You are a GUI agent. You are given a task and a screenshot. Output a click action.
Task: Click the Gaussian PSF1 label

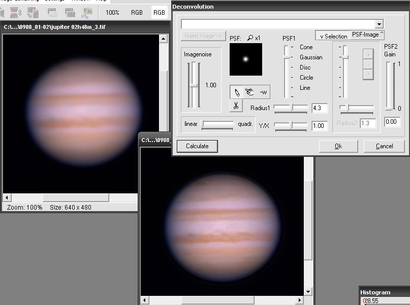[311, 57]
